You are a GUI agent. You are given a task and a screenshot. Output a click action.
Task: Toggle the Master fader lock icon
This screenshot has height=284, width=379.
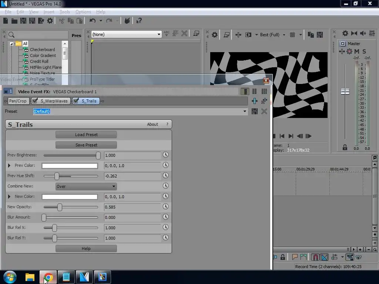tap(345, 147)
